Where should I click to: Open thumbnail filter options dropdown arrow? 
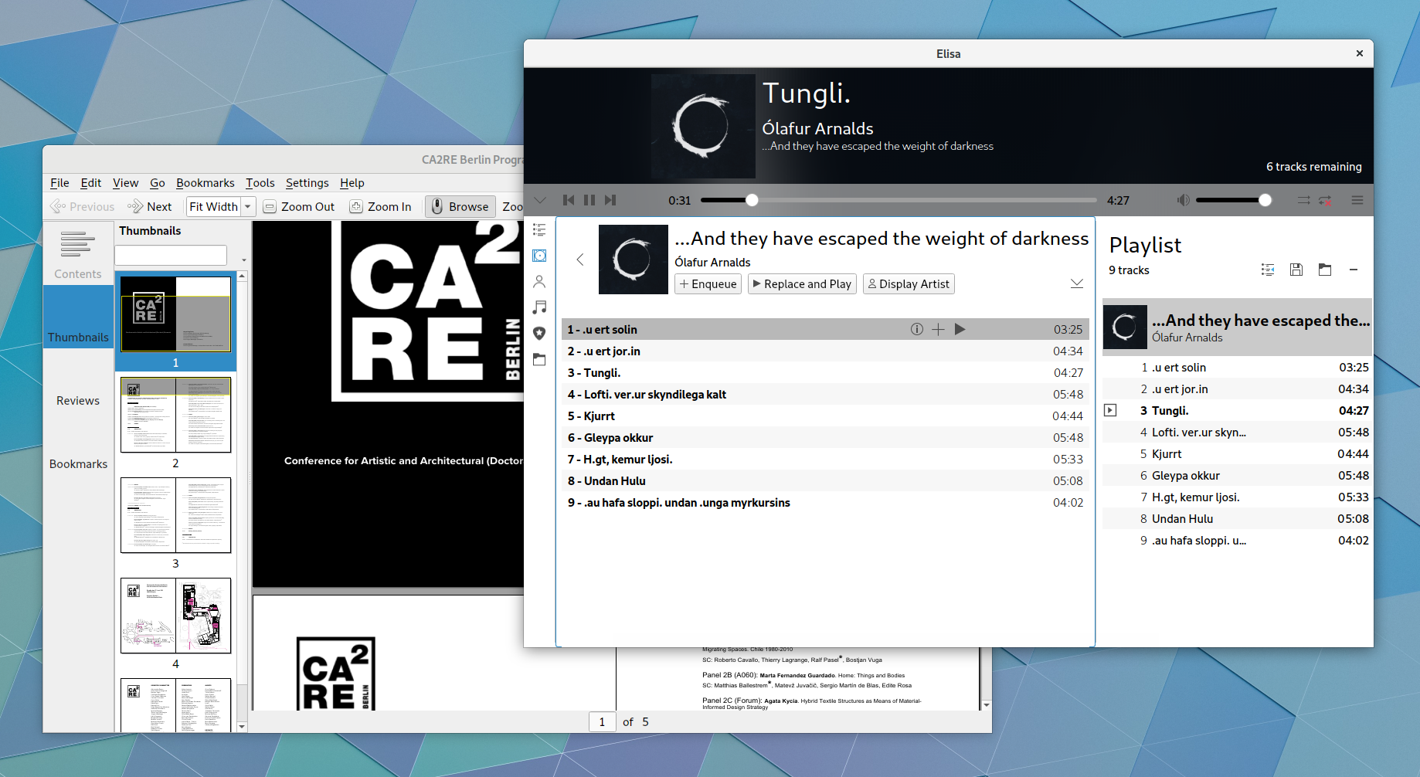pyautogui.click(x=243, y=260)
